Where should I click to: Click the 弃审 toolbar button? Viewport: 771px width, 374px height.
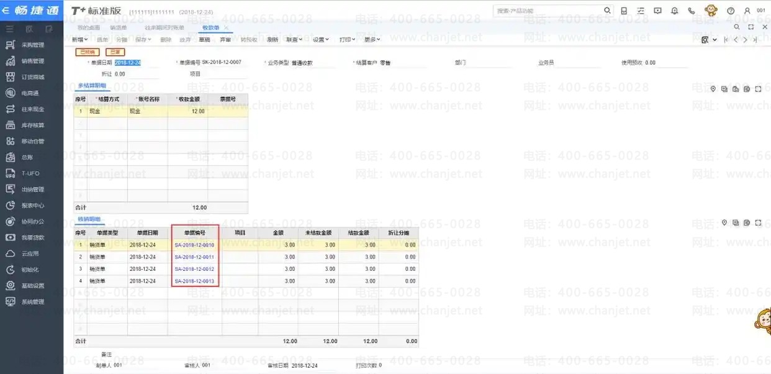(225, 40)
